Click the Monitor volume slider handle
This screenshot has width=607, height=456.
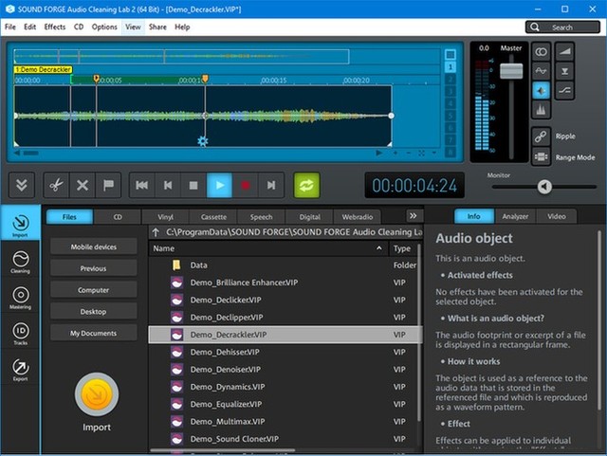coord(545,187)
